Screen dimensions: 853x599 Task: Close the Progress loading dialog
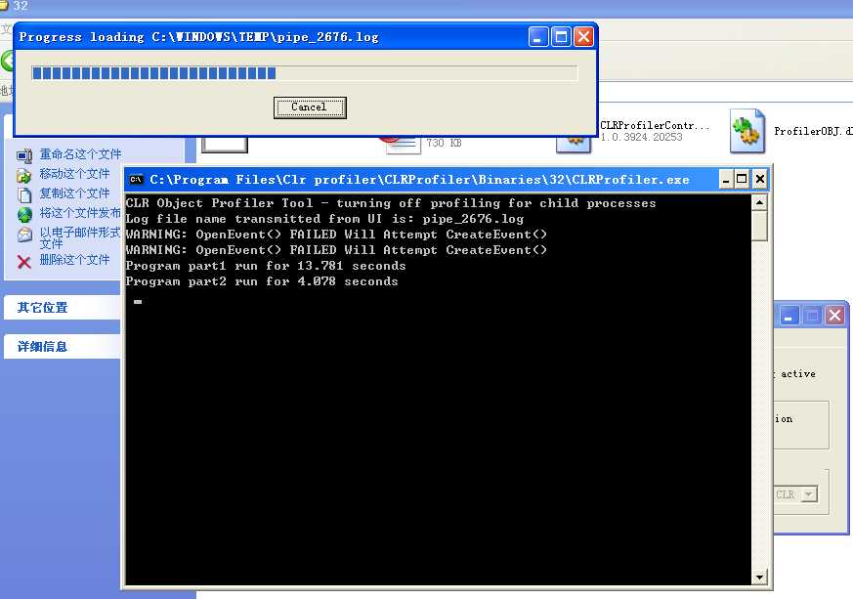pyautogui.click(x=583, y=37)
